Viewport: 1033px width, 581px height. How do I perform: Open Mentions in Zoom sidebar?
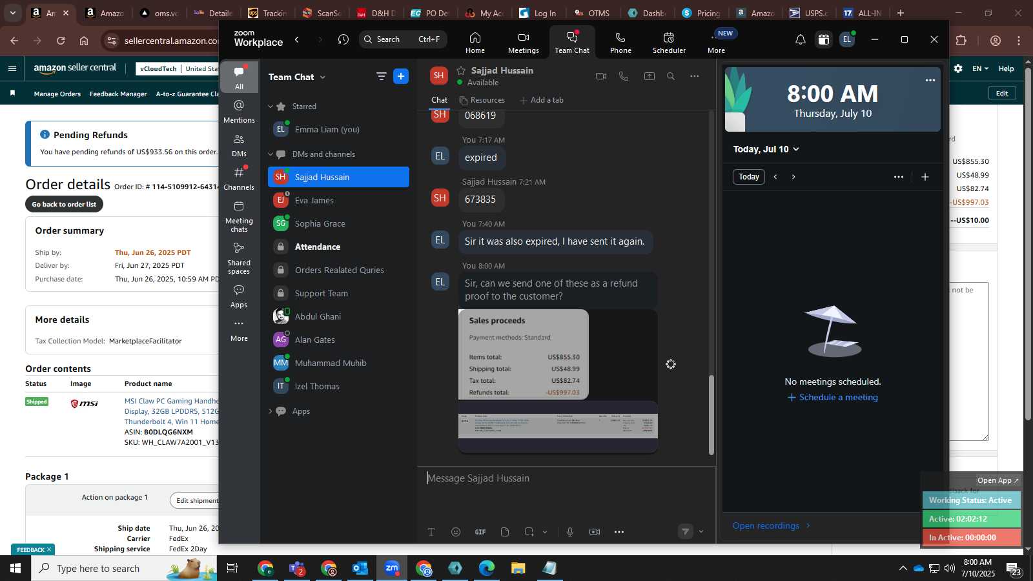(239, 111)
